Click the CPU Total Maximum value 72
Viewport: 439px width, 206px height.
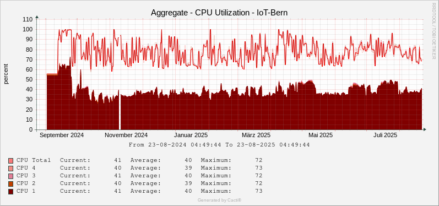(x=258, y=160)
